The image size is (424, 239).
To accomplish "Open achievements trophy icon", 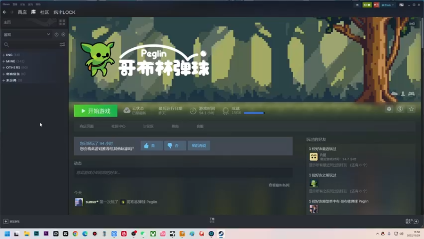I will coord(226,110).
